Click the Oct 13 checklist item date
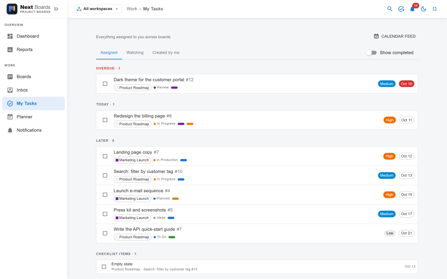This screenshot has height=279, width=447. tap(410, 267)
